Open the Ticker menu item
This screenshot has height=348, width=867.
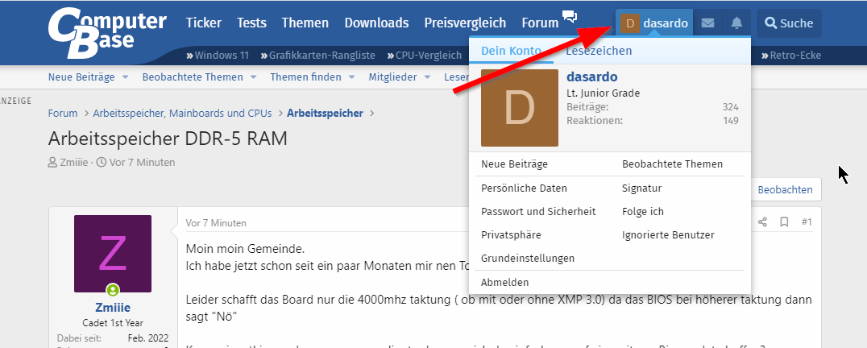click(204, 23)
